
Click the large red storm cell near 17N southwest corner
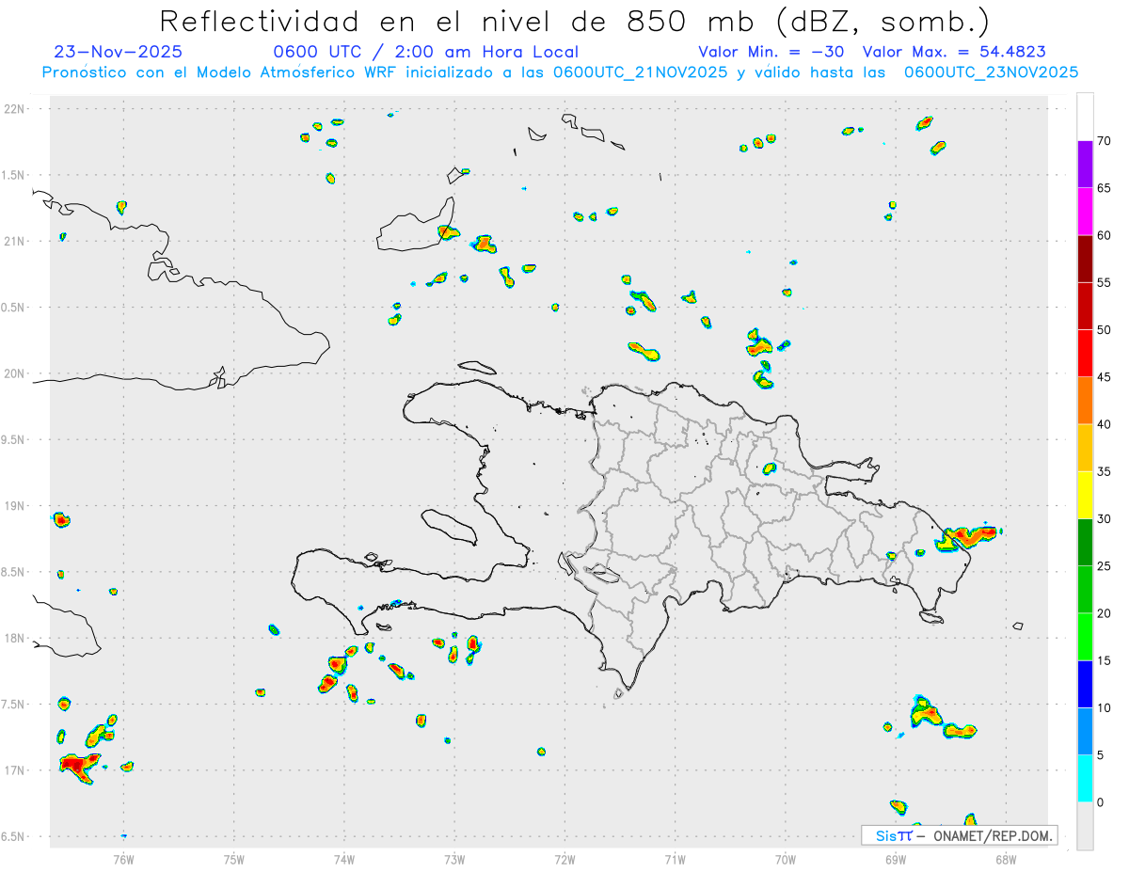(79, 766)
